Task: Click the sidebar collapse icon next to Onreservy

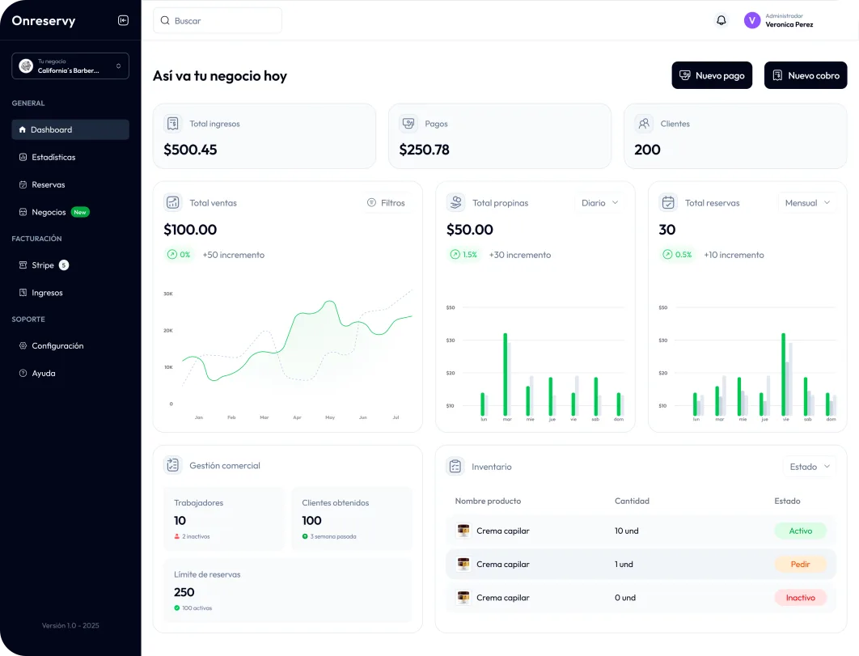Action: click(x=123, y=20)
